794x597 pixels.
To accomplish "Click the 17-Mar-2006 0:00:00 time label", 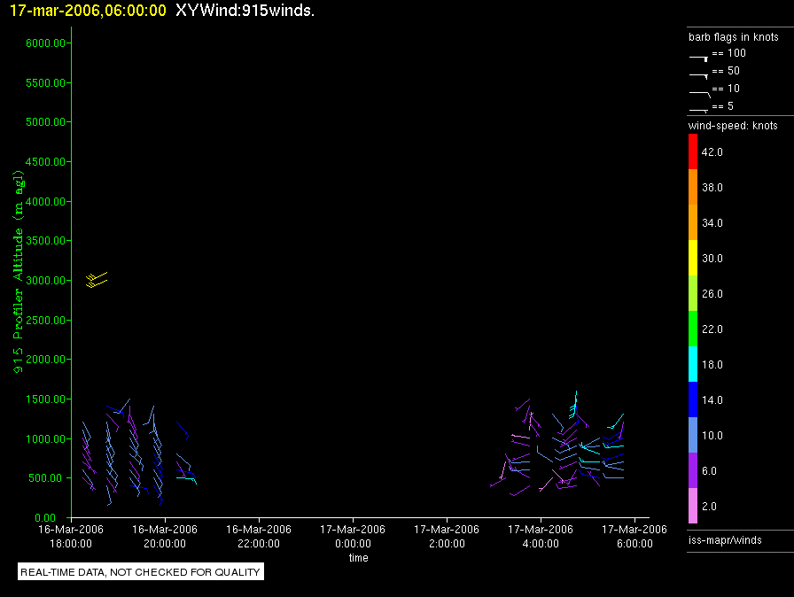I will coord(353,536).
